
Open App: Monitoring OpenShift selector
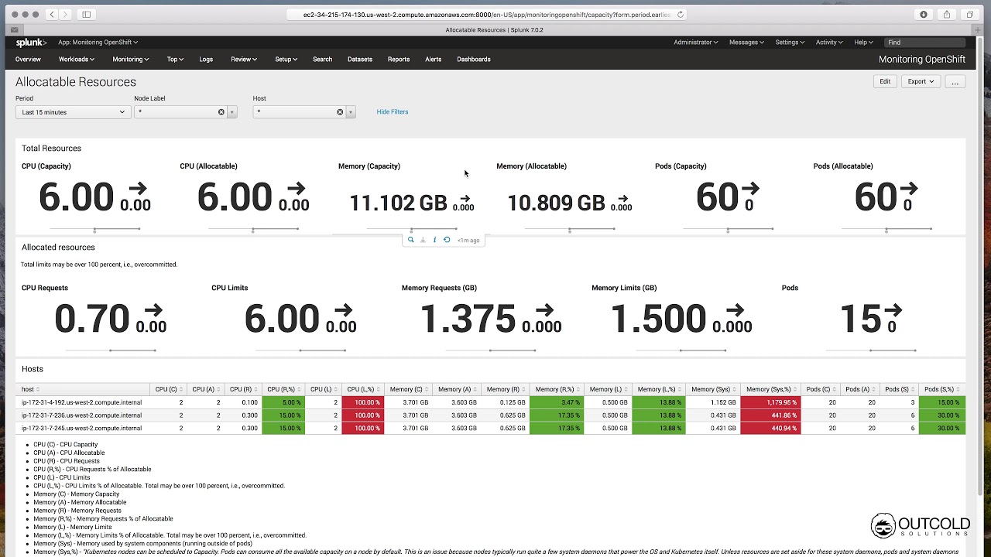click(x=98, y=43)
